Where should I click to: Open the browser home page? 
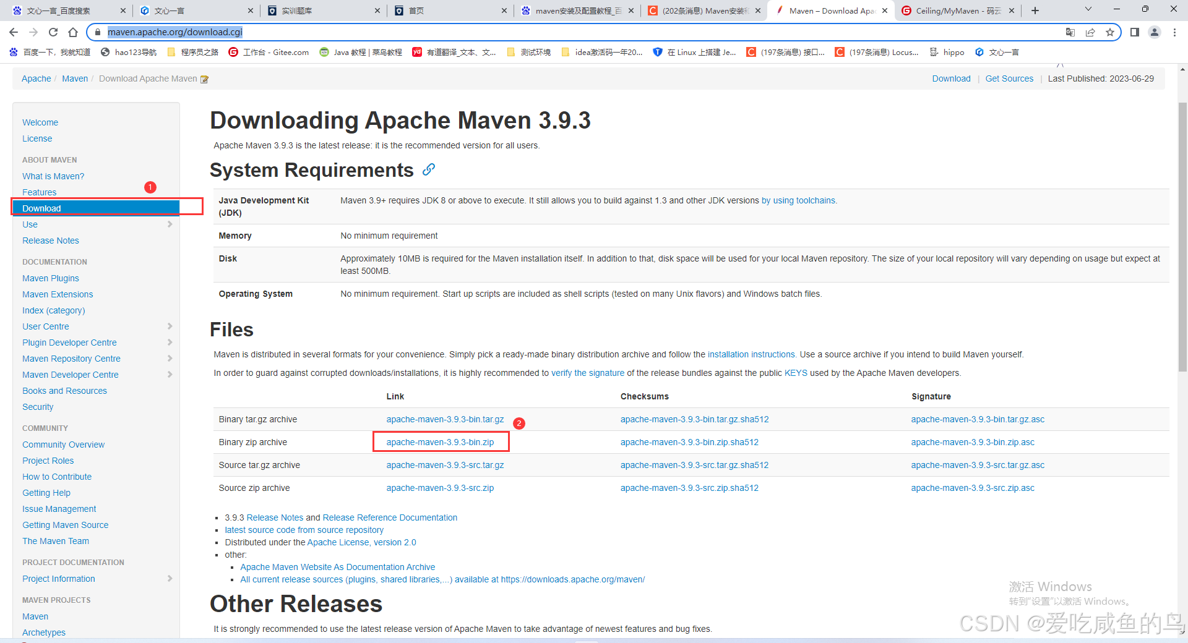[73, 32]
